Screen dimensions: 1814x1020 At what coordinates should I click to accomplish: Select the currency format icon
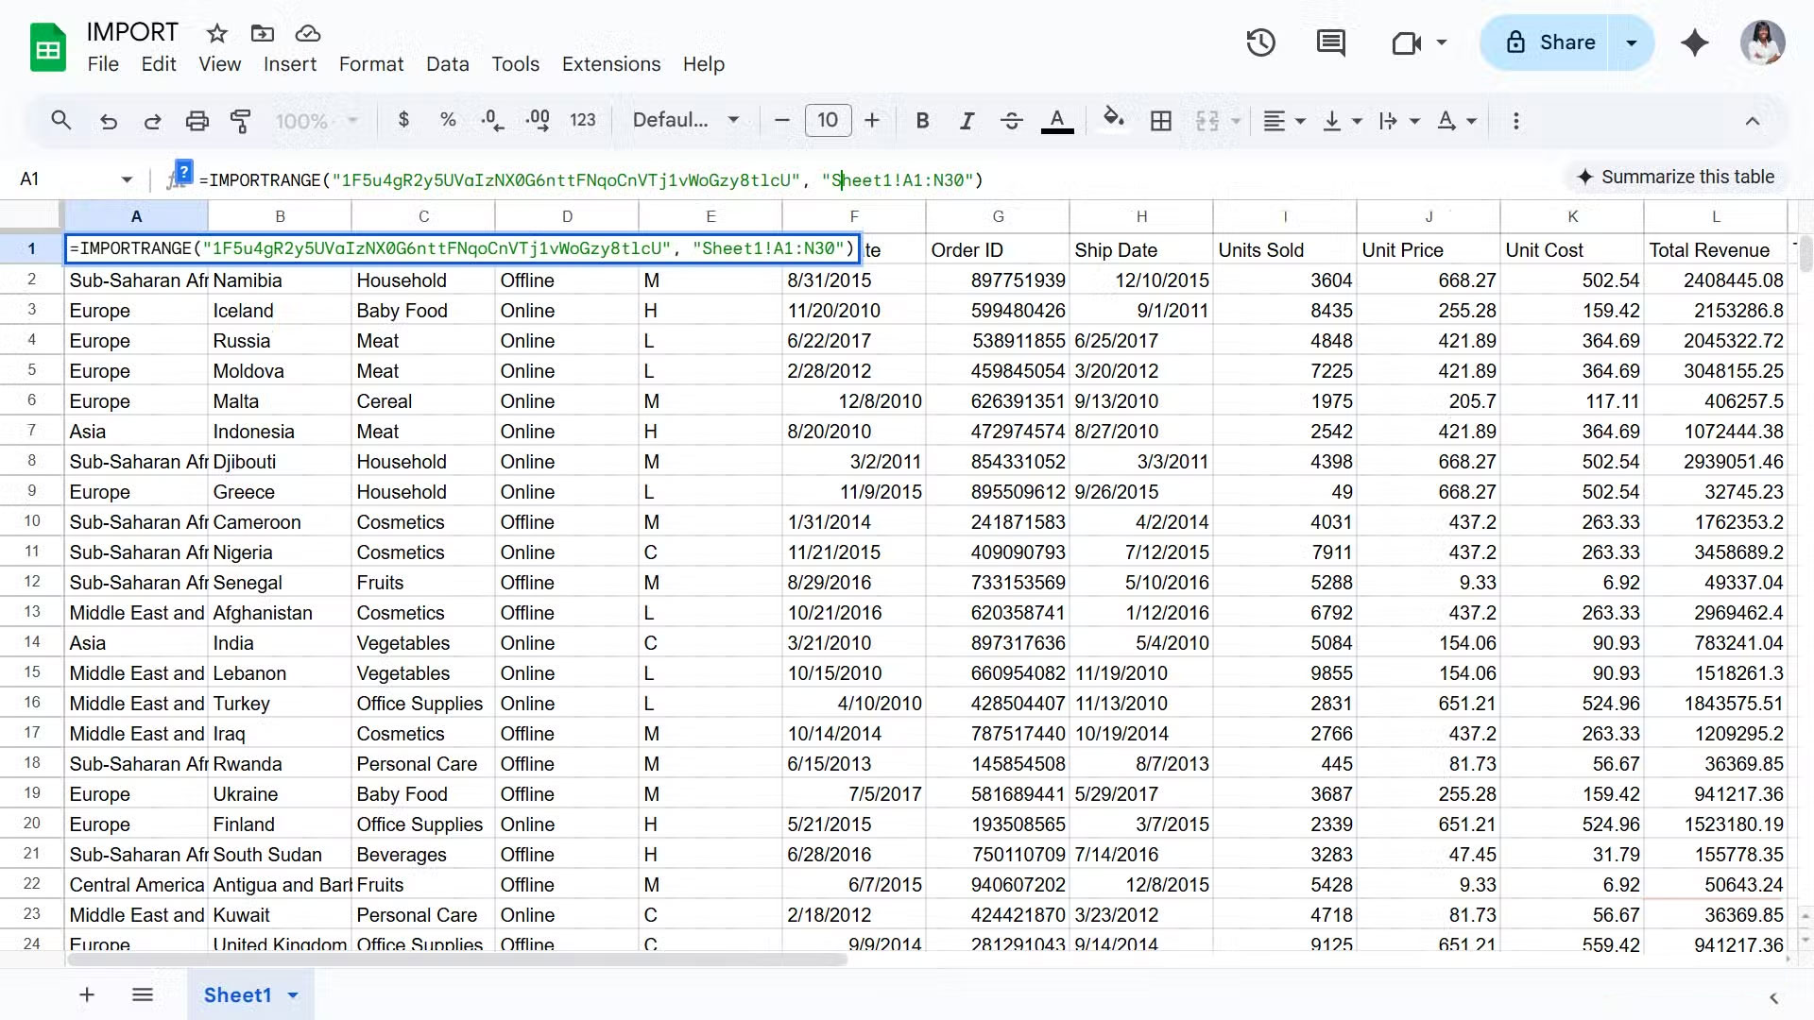click(404, 120)
